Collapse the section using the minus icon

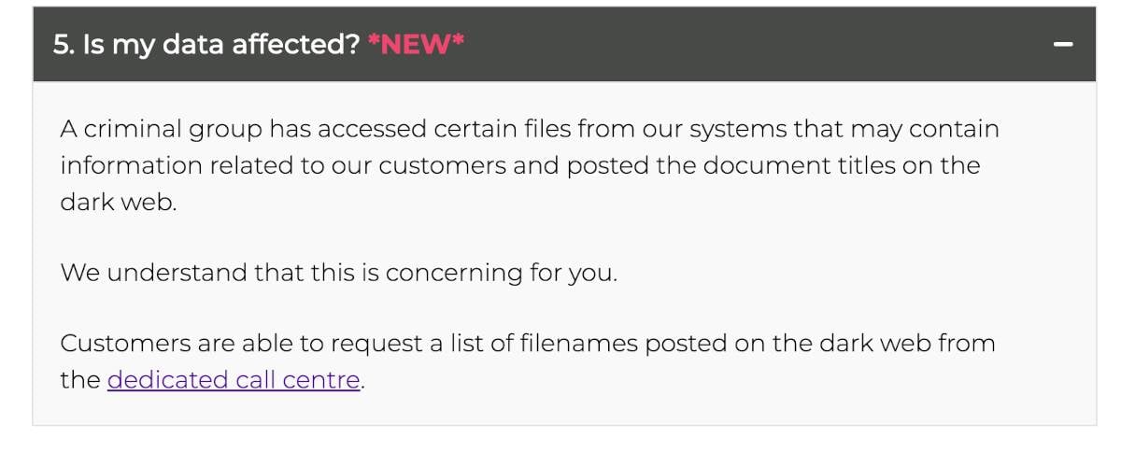click(x=1063, y=44)
